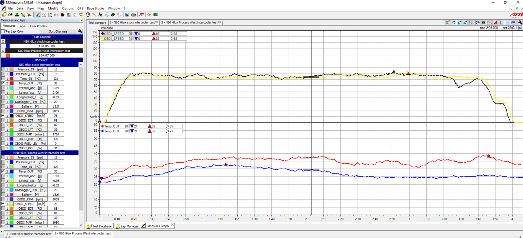Screen dimensions: 523x238
Task: Close the Measures and laps panel
Action: pyautogui.click(x=82, y=20)
